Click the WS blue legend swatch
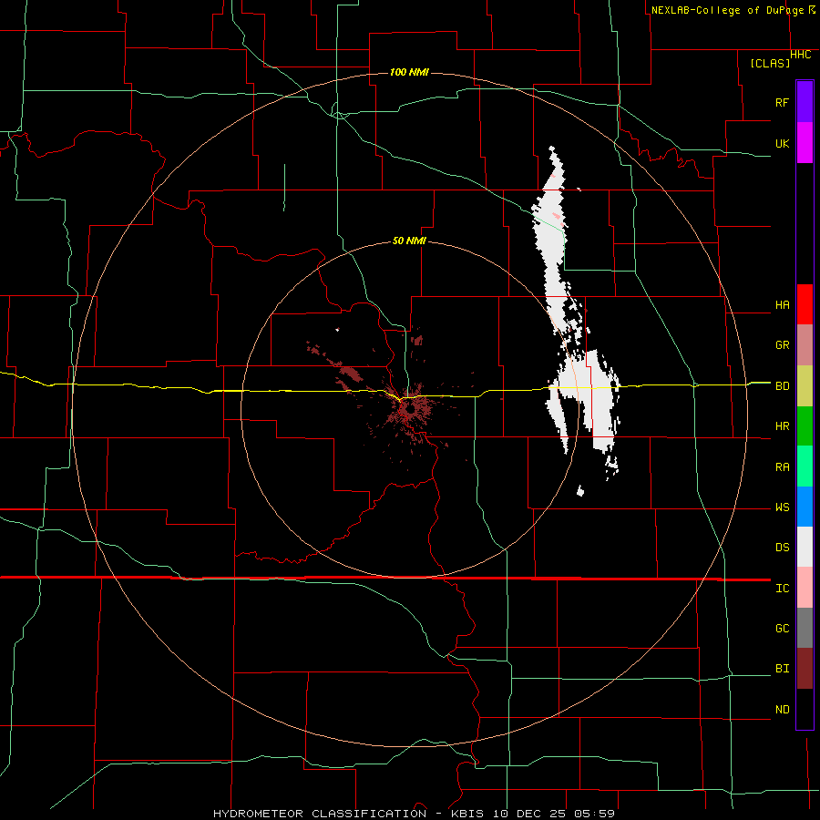The width and height of the screenshot is (820, 820). point(805,507)
